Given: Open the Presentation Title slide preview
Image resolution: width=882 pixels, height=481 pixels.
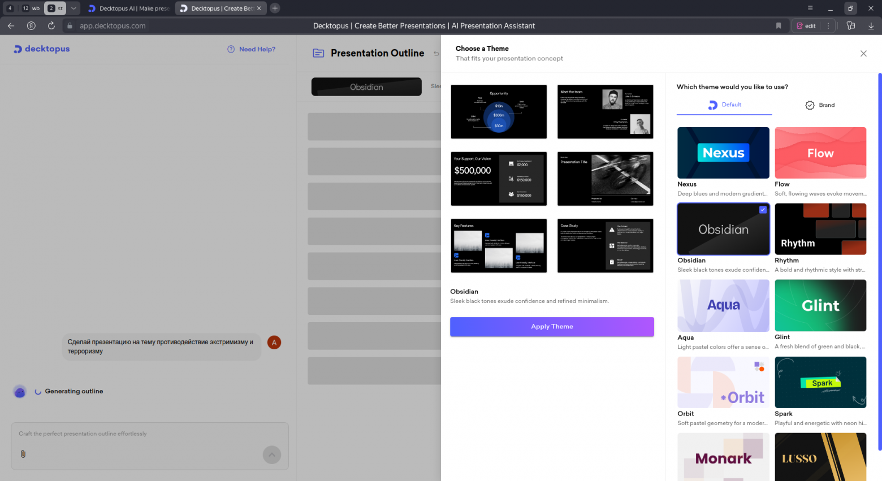Looking at the screenshot, I should [606, 179].
